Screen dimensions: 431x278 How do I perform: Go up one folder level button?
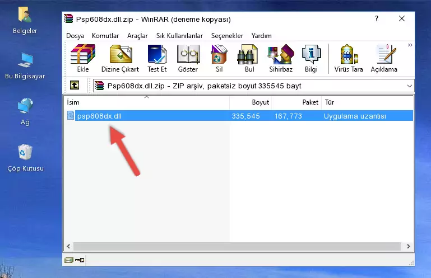click(75, 86)
